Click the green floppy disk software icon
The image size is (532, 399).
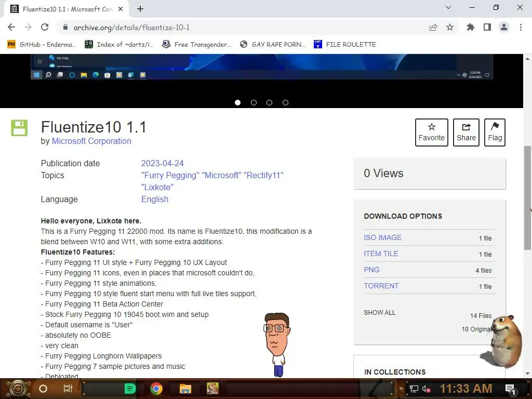[x=19, y=128]
